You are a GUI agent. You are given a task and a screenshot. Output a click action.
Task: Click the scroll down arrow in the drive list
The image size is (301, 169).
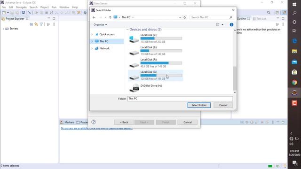[235, 92]
